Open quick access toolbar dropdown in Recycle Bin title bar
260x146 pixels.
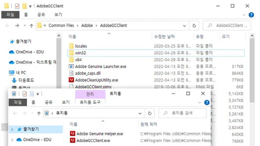pos(38,94)
